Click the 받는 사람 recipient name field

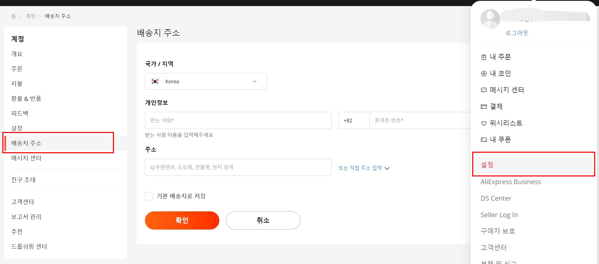[238, 120]
